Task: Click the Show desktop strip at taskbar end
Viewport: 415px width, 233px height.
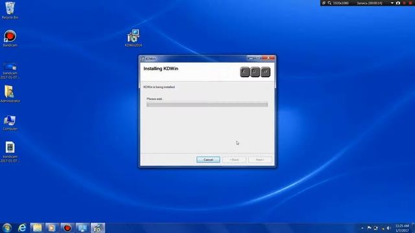Action: tap(413, 228)
